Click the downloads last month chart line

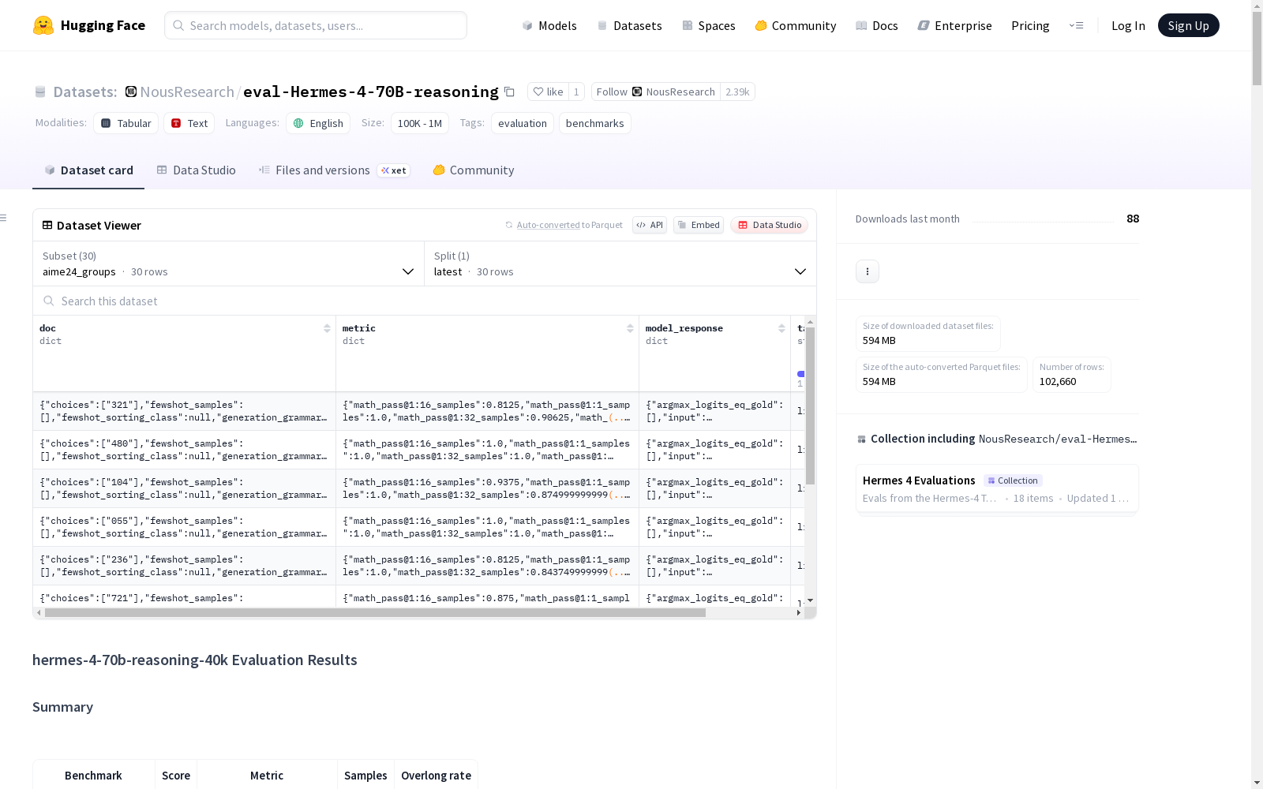click(1043, 221)
